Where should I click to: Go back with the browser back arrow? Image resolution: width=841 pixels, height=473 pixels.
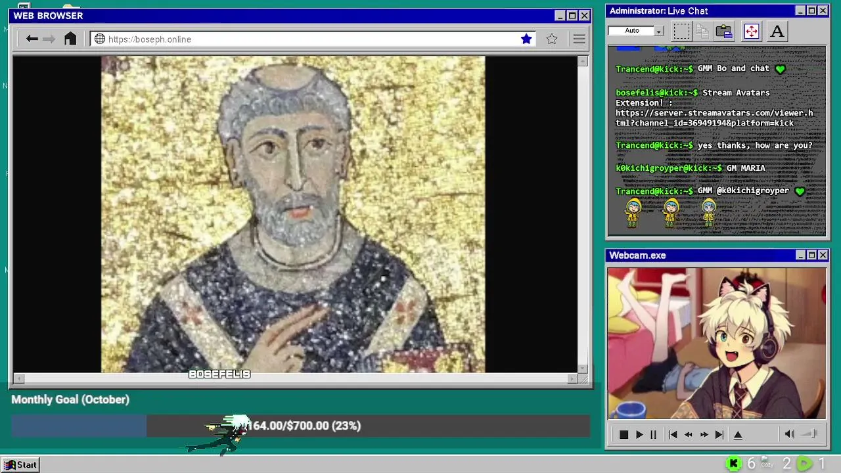point(32,39)
